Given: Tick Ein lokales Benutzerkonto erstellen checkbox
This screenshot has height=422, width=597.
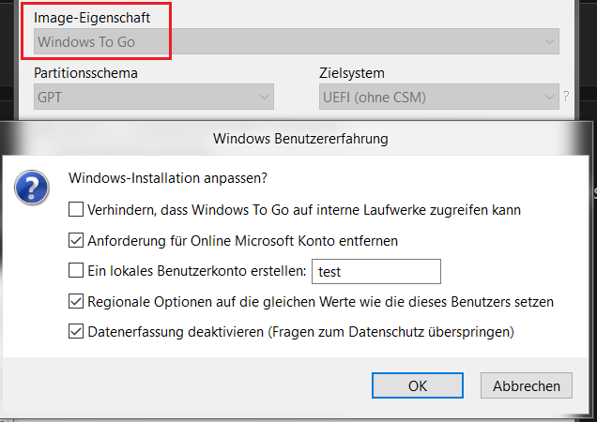Looking at the screenshot, I should 76,271.
